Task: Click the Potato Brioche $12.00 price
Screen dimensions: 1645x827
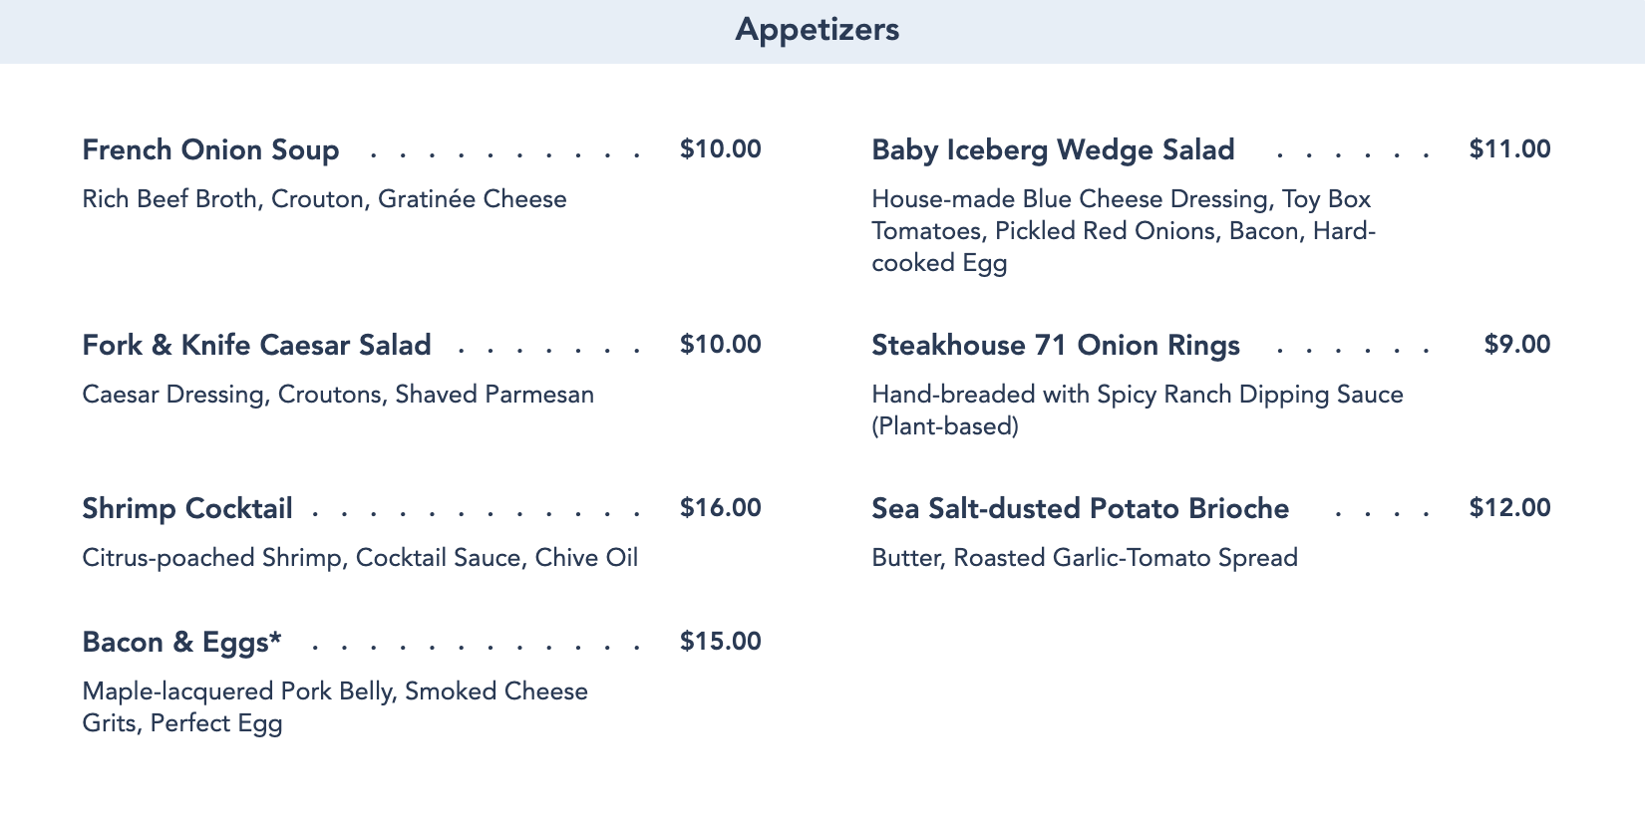Action: pos(1510,508)
